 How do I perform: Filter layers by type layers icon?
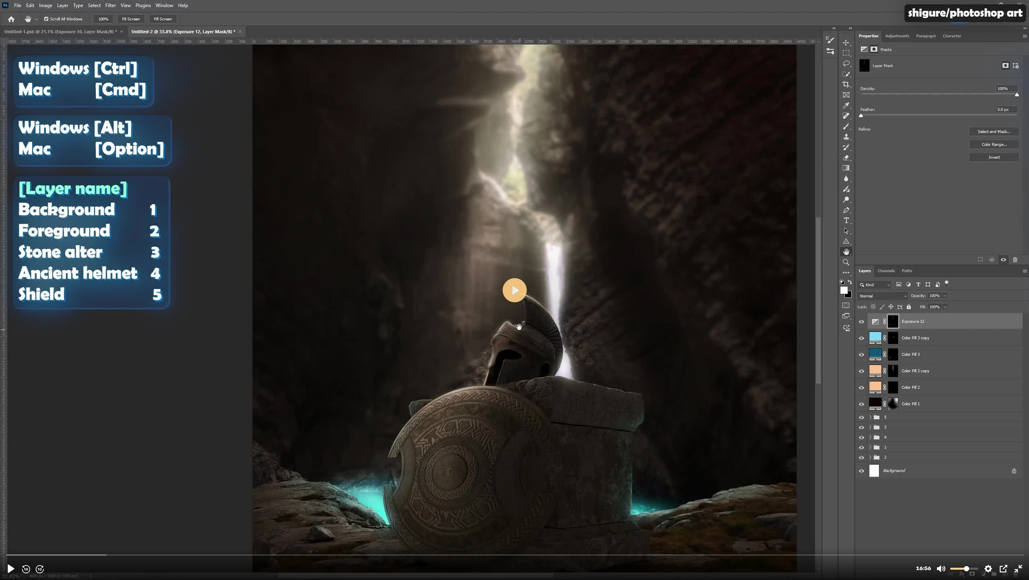click(x=918, y=285)
